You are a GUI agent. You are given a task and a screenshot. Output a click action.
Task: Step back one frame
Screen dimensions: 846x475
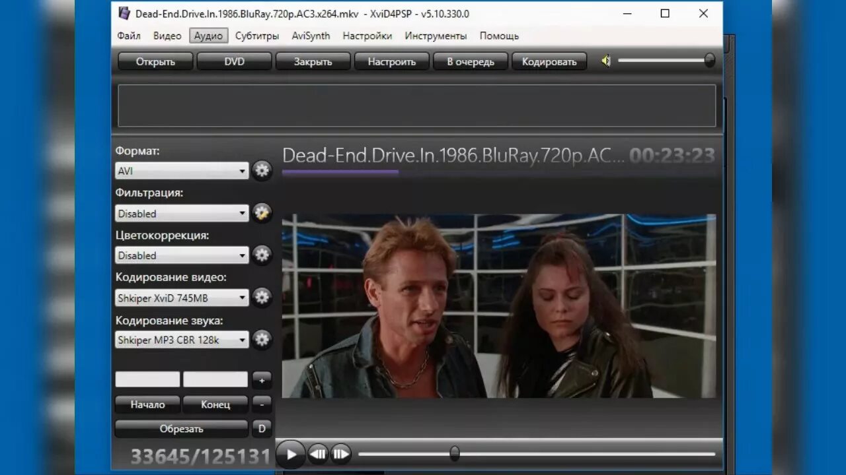318,454
